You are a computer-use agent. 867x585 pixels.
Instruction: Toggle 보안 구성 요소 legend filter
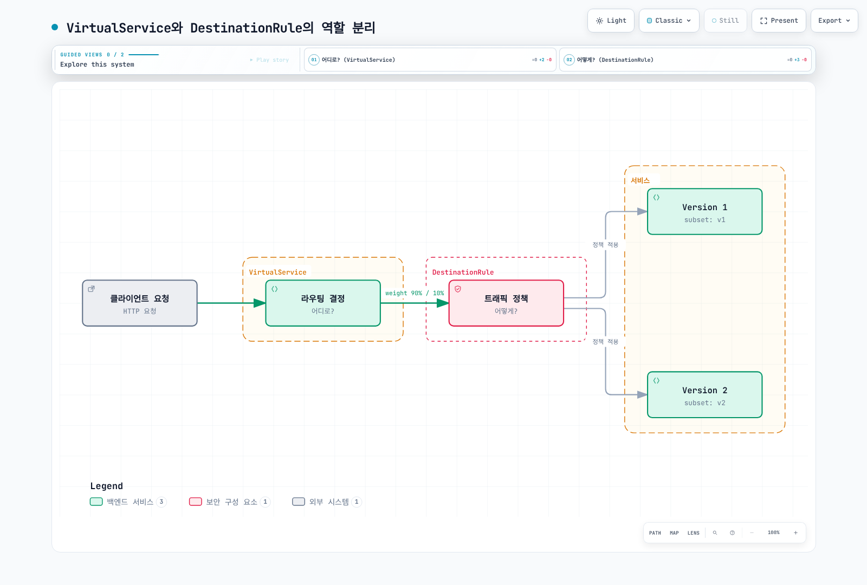229,502
